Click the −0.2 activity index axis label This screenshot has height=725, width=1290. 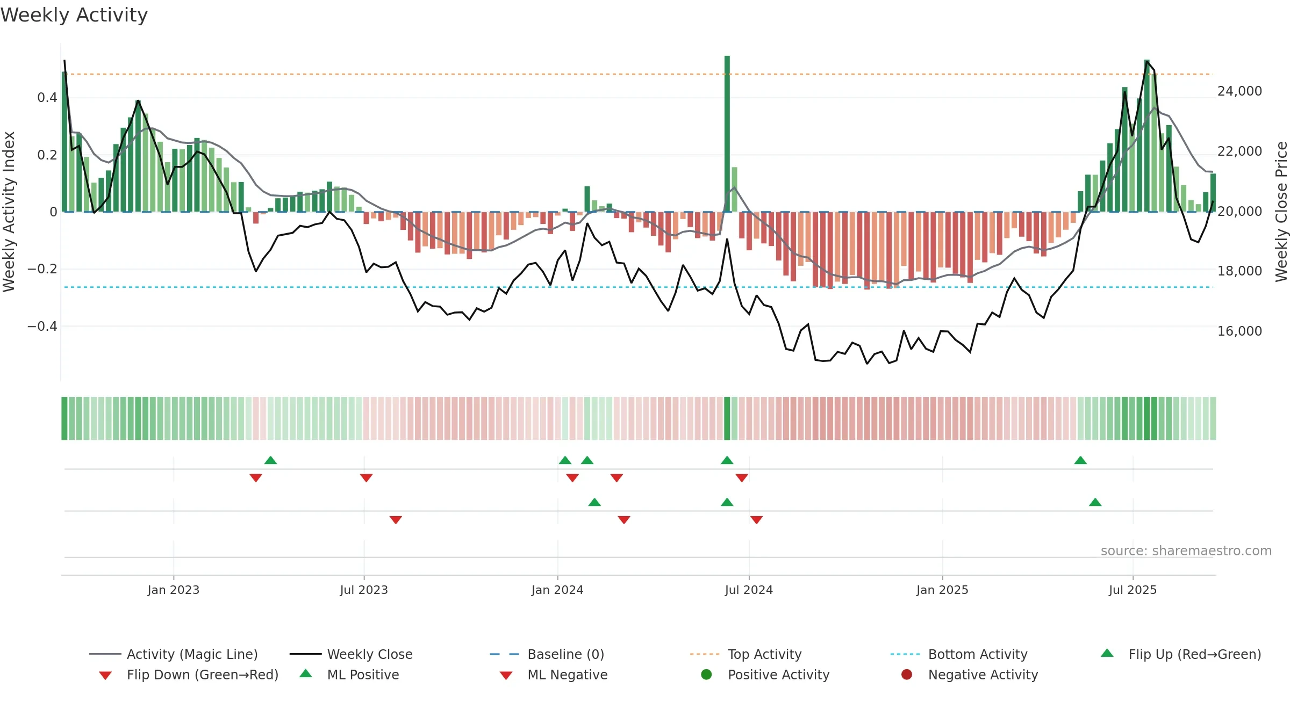pos(42,269)
